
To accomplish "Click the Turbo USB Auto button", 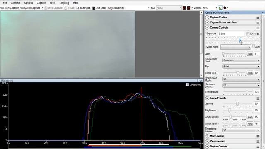I will point(250,73).
